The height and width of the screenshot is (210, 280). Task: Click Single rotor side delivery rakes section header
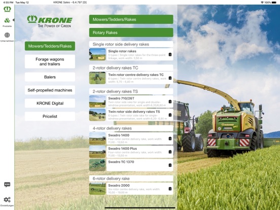(x=131, y=44)
